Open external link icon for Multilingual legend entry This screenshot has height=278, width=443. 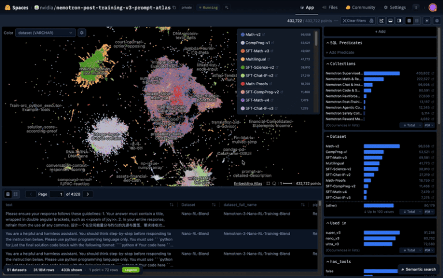coord(269,59)
